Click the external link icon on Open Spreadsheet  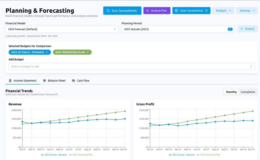click(206, 11)
